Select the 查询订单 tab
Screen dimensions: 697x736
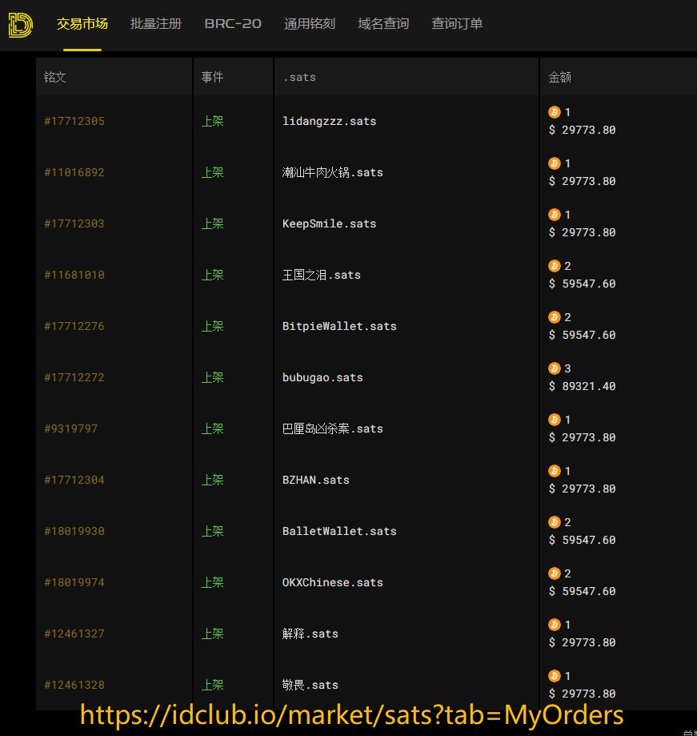[457, 23]
